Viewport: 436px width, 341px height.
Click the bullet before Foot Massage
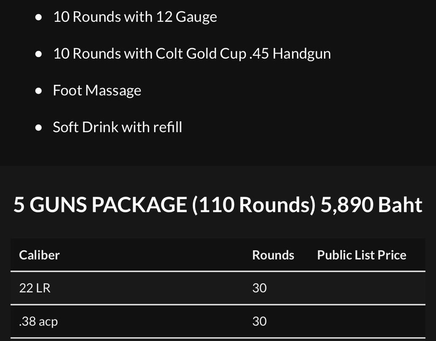[39, 91]
